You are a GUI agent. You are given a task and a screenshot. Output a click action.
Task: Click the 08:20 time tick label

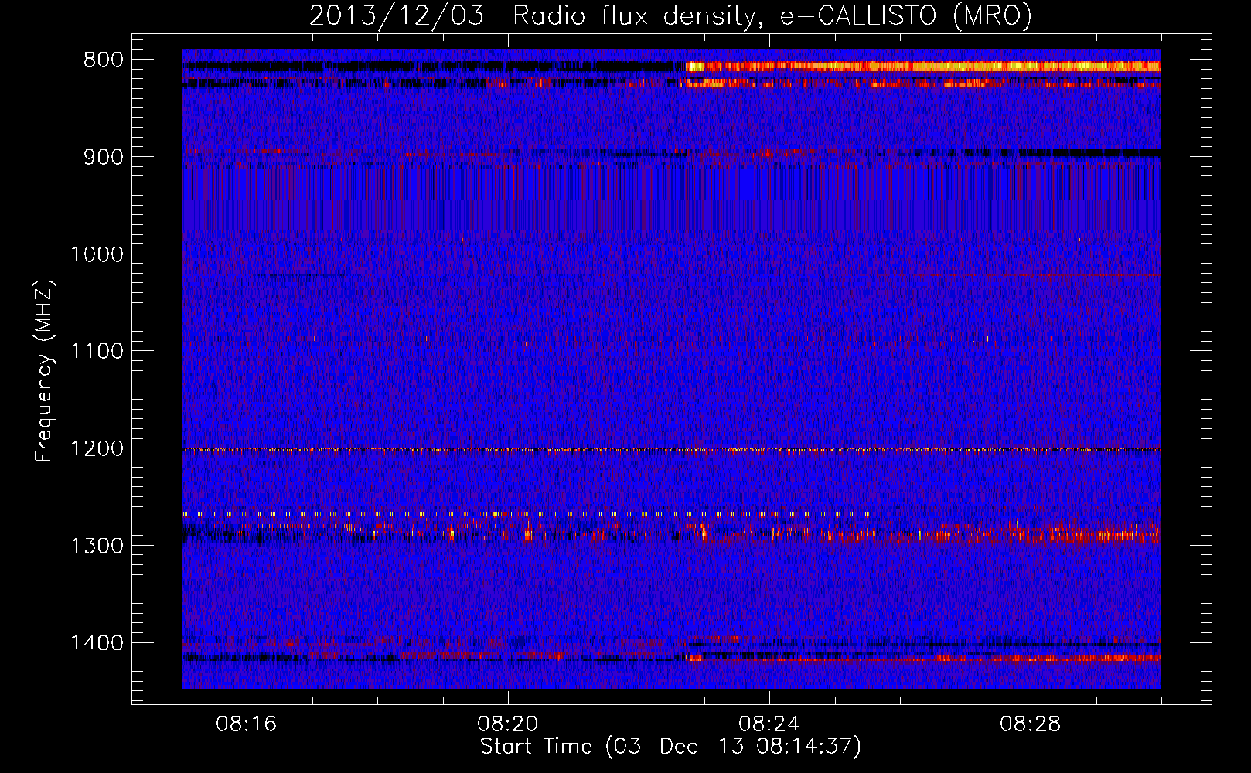[x=508, y=724]
